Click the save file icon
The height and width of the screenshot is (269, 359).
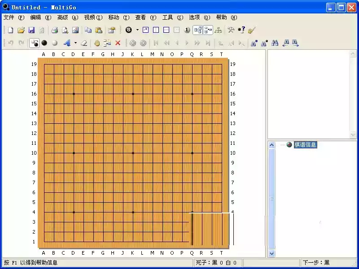(x=31, y=30)
